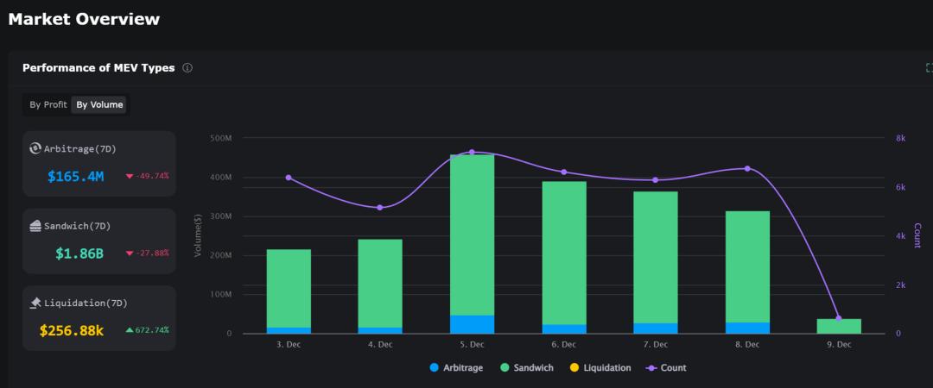Click the Sandwich card icon
This screenshot has width=933, height=388.
tap(35, 226)
